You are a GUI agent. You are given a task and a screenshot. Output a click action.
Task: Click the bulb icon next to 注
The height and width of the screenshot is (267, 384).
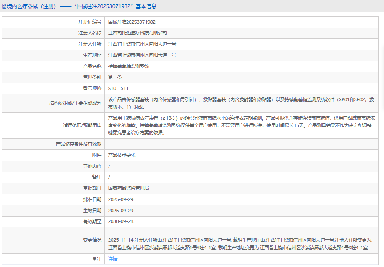[x=94, y=259]
